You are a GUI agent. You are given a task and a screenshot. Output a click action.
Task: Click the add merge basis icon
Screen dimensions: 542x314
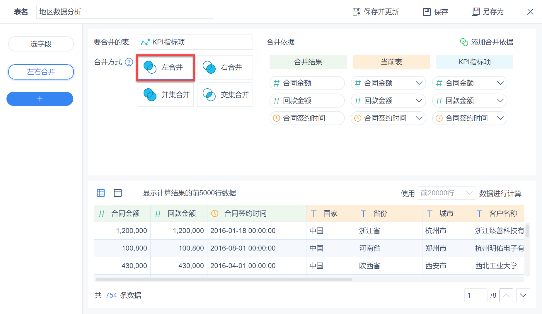[464, 42]
